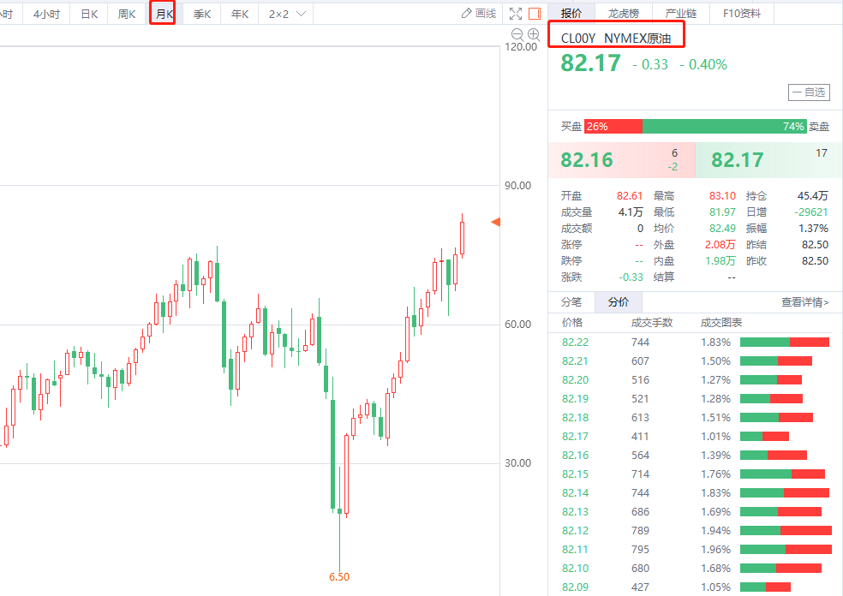Select the 季K quarterly period
Viewport: 843px width, 596px height.
201,14
